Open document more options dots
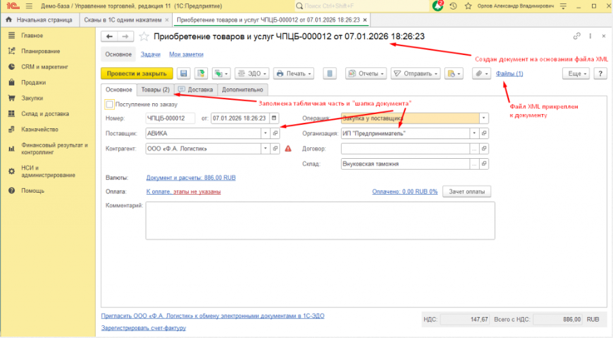 [x=591, y=36]
